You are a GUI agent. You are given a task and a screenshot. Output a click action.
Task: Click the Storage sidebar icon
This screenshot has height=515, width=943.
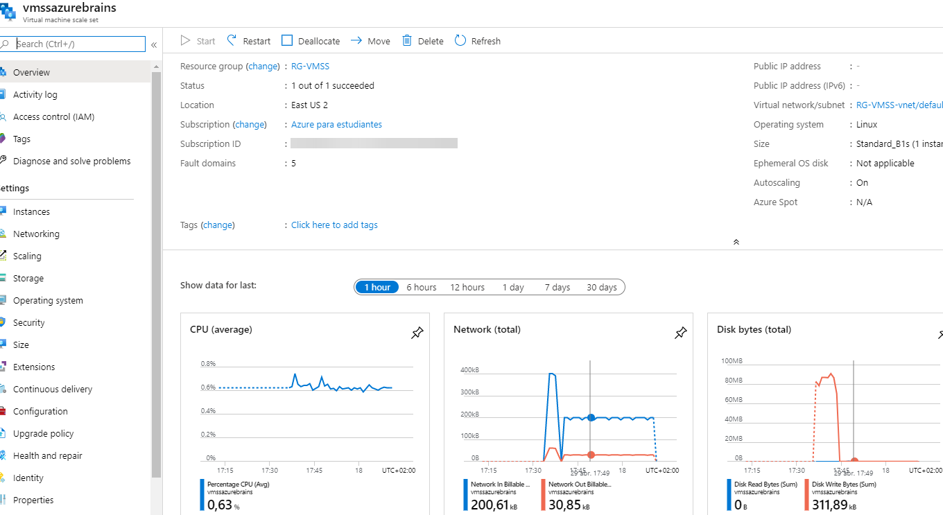click(3, 278)
